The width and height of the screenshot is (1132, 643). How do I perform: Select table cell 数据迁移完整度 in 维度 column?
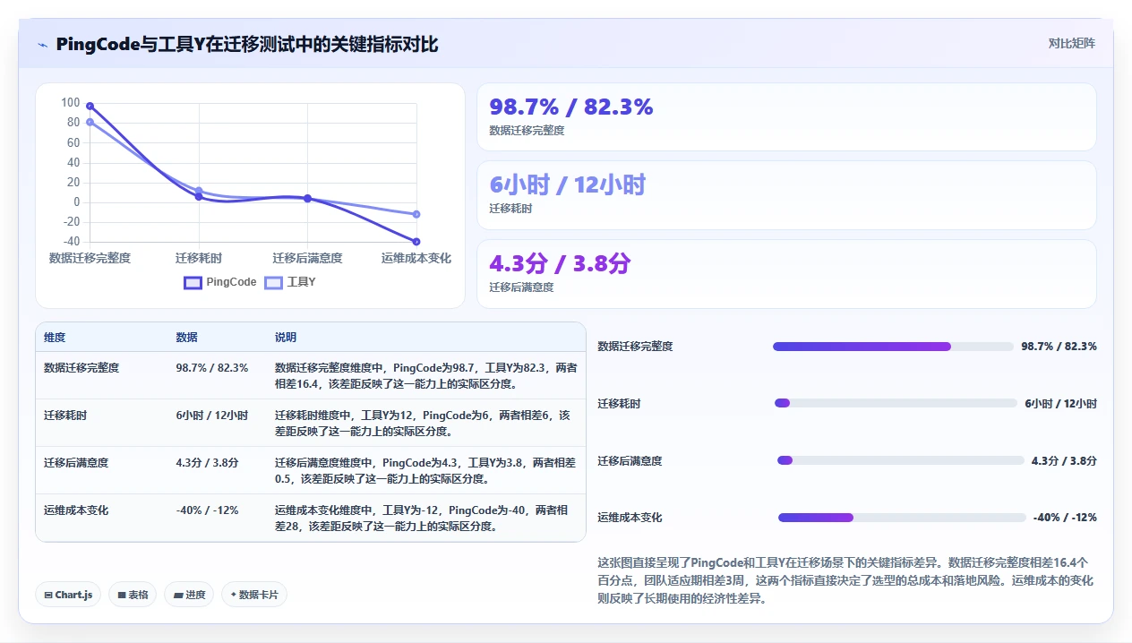[x=81, y=368]
